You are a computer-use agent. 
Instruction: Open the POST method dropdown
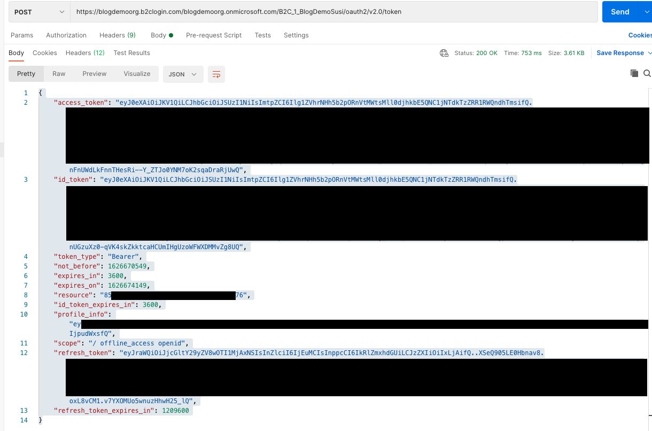[x=39, y=12]
